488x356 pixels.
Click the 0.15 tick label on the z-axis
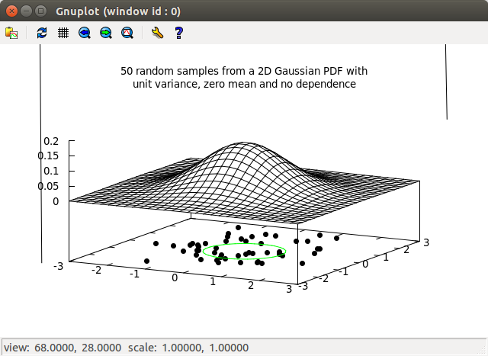click(x=48, y=156)
